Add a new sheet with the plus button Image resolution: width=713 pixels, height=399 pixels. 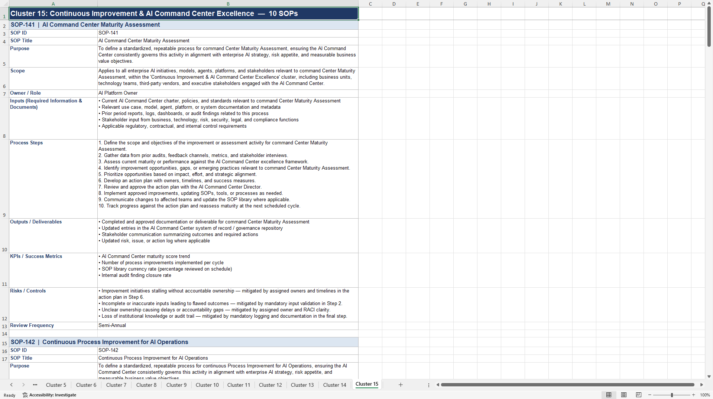pos(401,385)
